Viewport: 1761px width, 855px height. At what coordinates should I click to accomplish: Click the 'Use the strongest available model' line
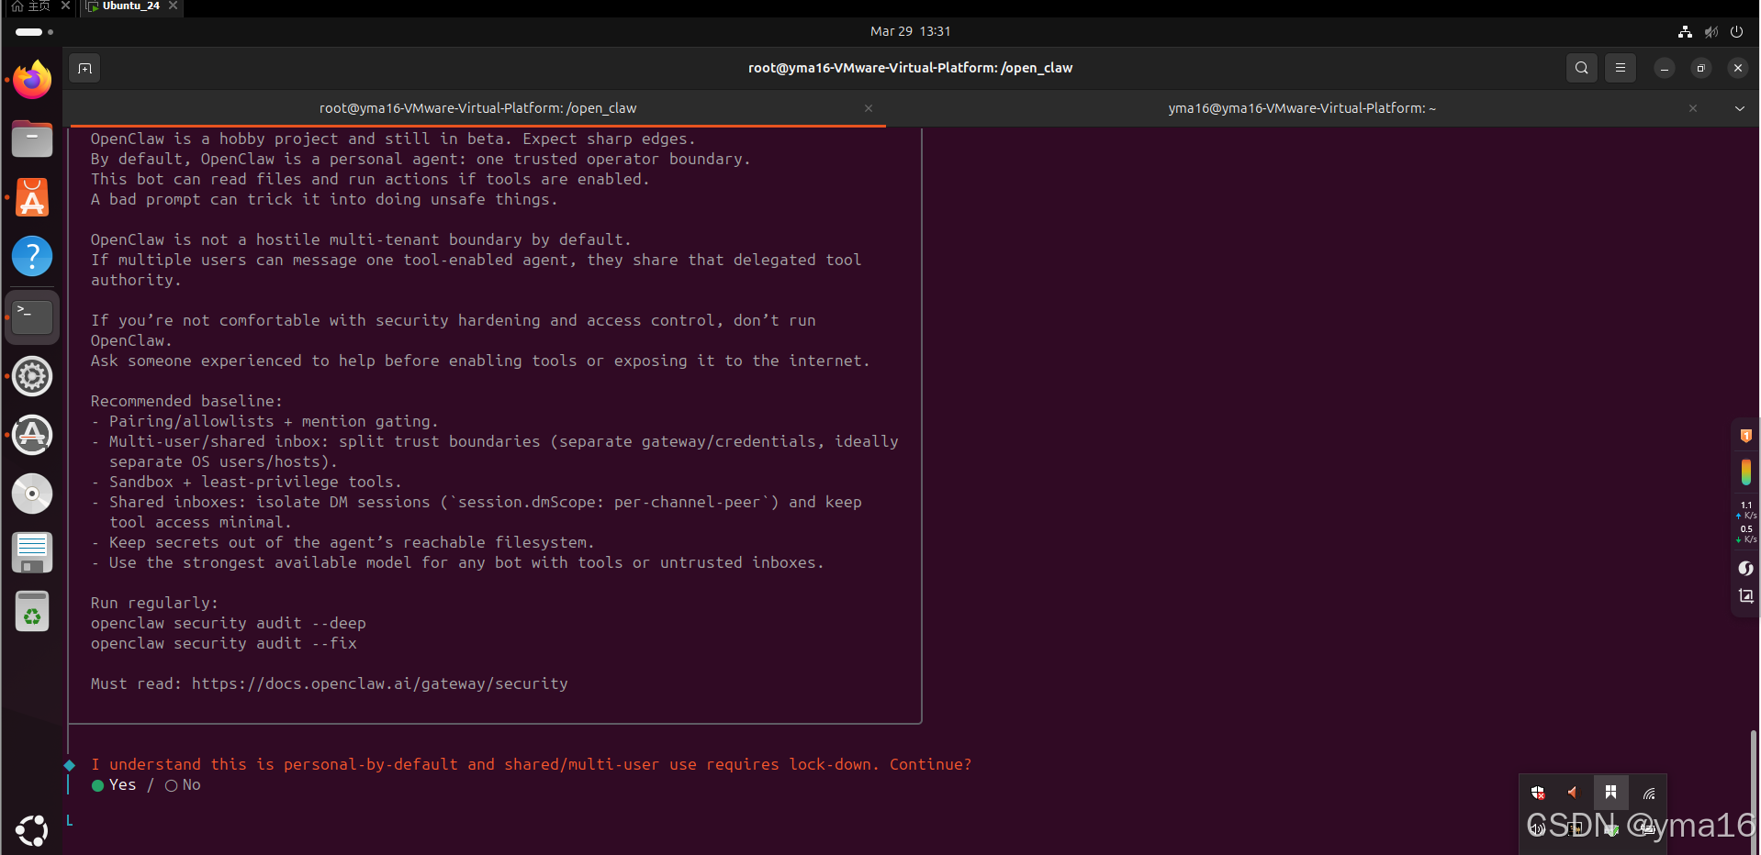457,562
